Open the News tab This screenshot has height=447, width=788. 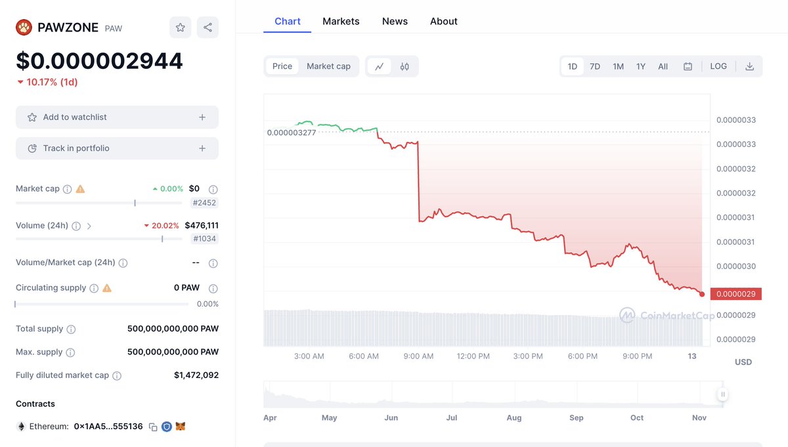pos(395,21)
